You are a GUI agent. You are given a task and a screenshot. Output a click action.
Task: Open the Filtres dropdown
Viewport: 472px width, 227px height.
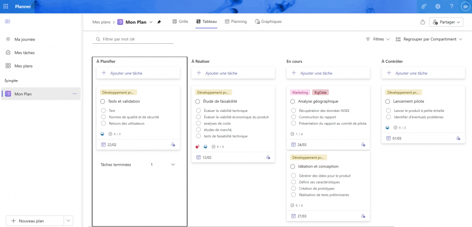(378, 40)
